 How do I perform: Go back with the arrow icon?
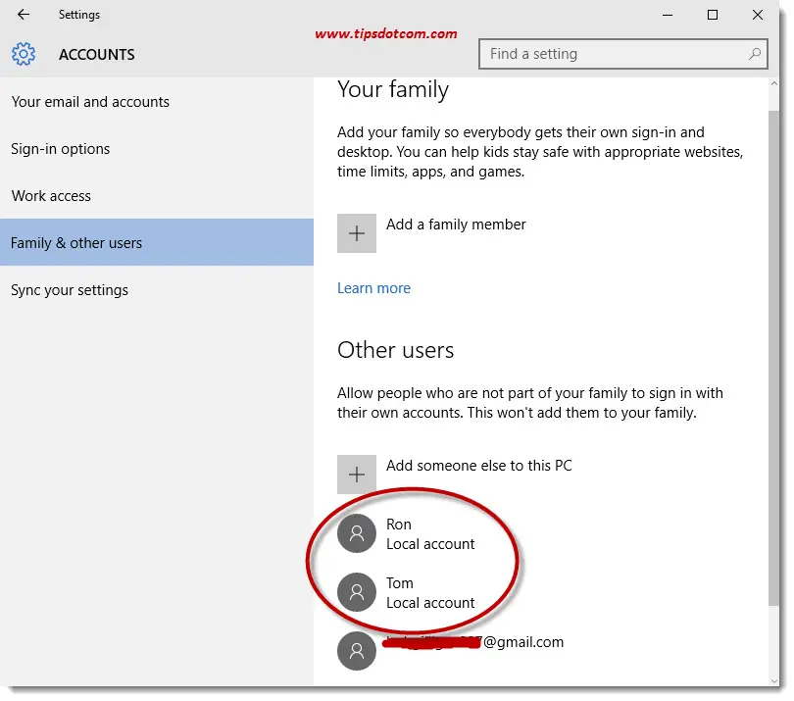click(24, 14)
